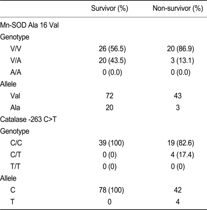The width and height of the screenshot is (207, 210).
Task: Select the A/A genotype row label
Action: coord(16,72)
